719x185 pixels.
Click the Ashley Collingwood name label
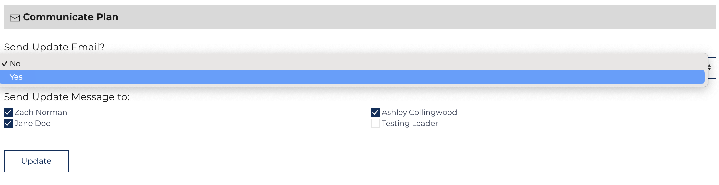(419, 112)
